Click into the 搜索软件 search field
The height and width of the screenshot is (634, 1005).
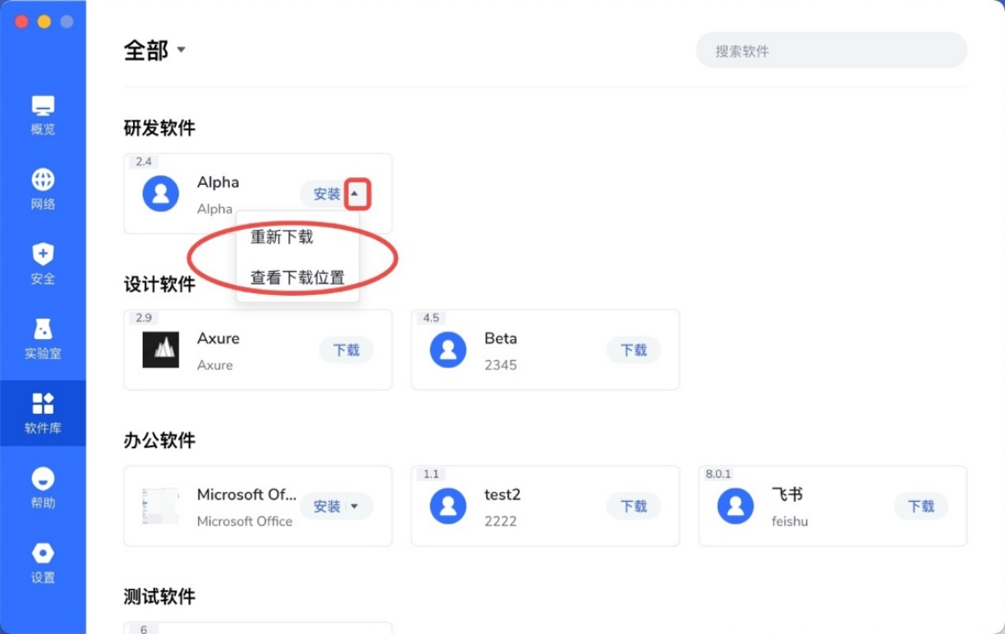coord(831,51)
